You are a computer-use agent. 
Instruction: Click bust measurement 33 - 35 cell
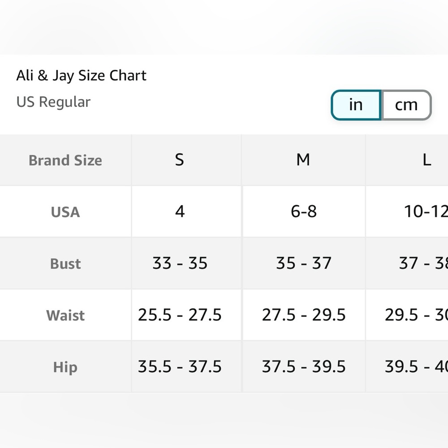click(x=186, y=263)
